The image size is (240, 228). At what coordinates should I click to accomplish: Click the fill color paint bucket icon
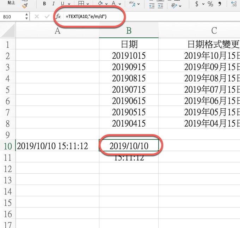(x=100, y=3)
